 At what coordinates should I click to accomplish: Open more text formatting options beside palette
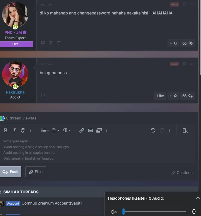pyautogui.click(x=31, y=130)
